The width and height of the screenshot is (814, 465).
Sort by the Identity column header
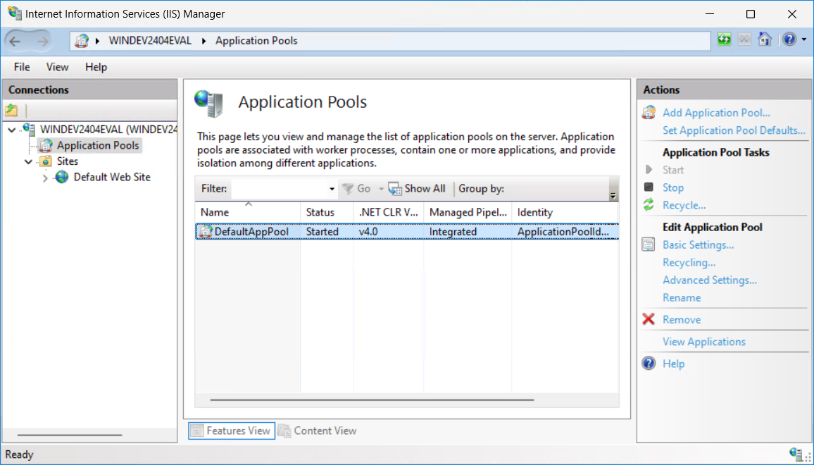(565, 212)
